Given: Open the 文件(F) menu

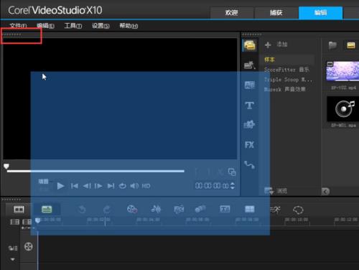Looking at the screenshot, I should (x=18, y=26).
